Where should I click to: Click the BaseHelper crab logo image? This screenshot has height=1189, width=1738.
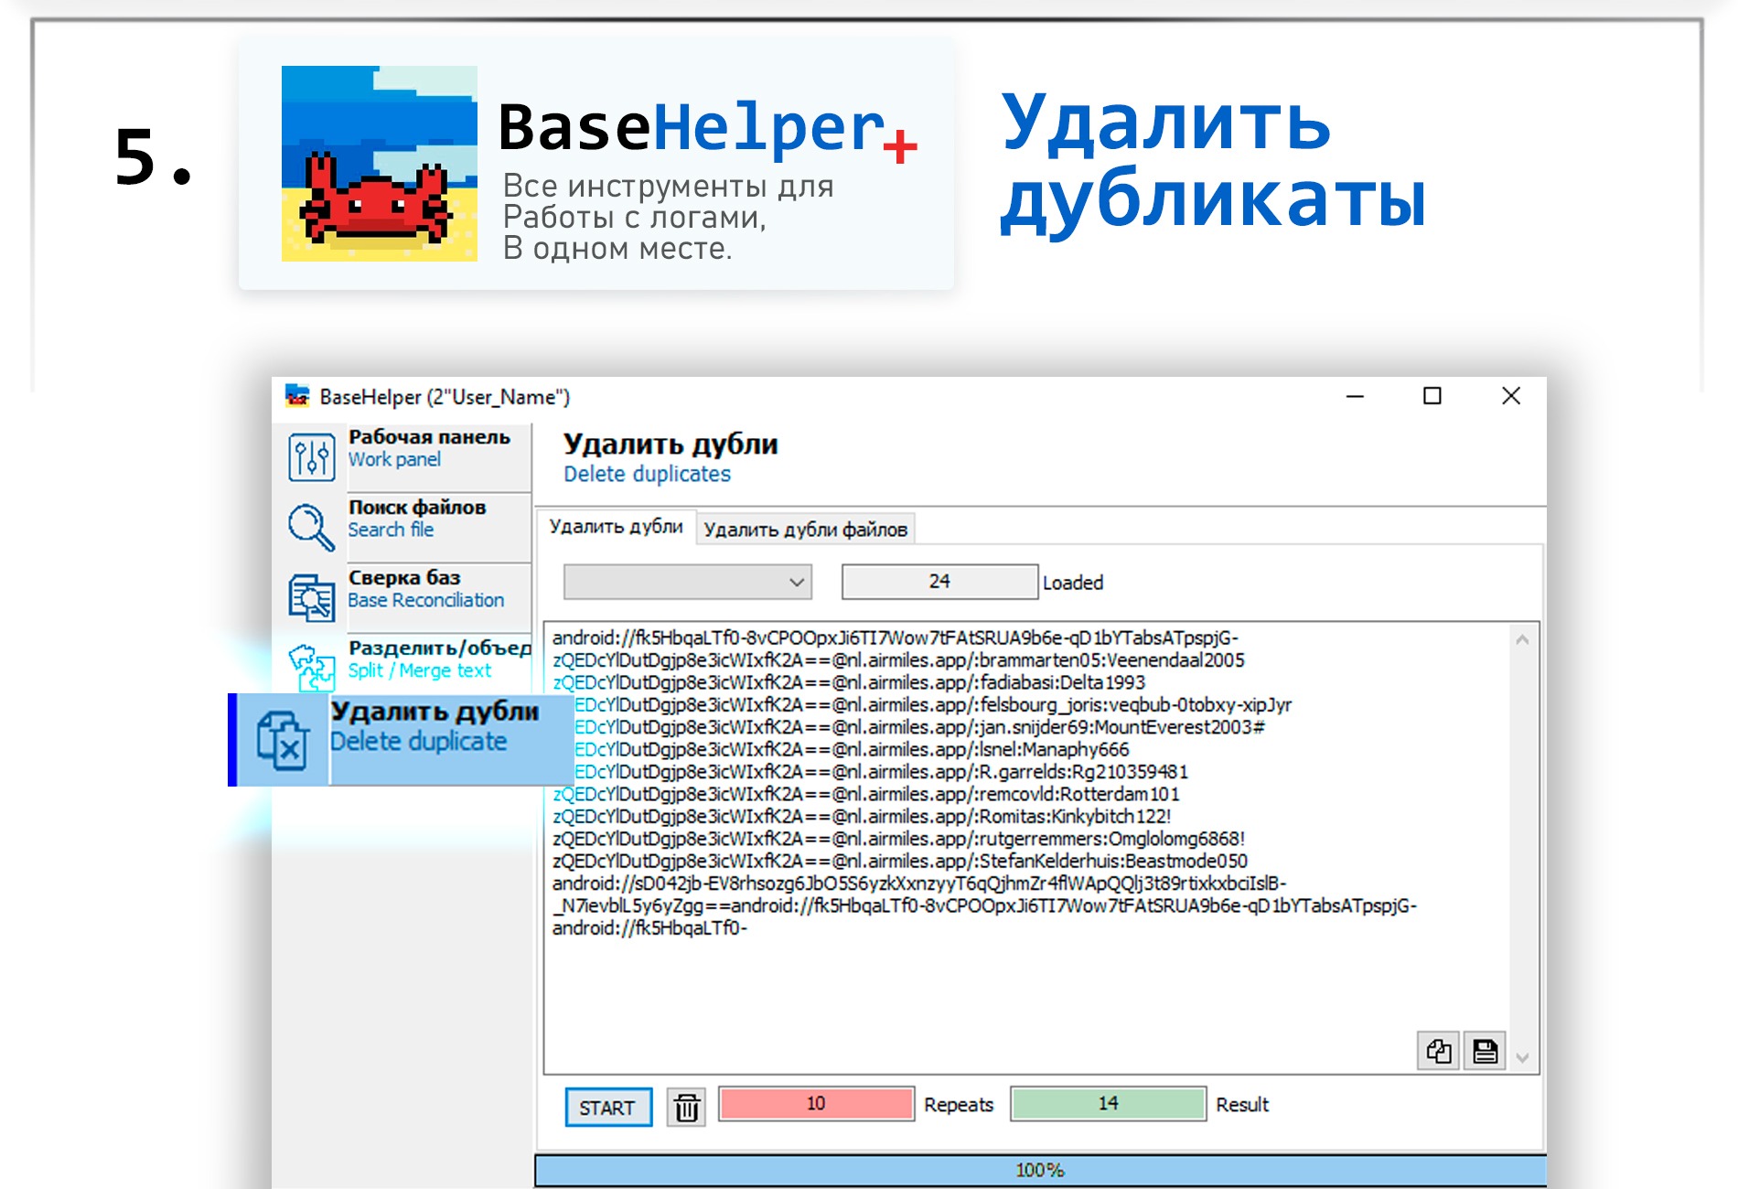pos(380,164)
